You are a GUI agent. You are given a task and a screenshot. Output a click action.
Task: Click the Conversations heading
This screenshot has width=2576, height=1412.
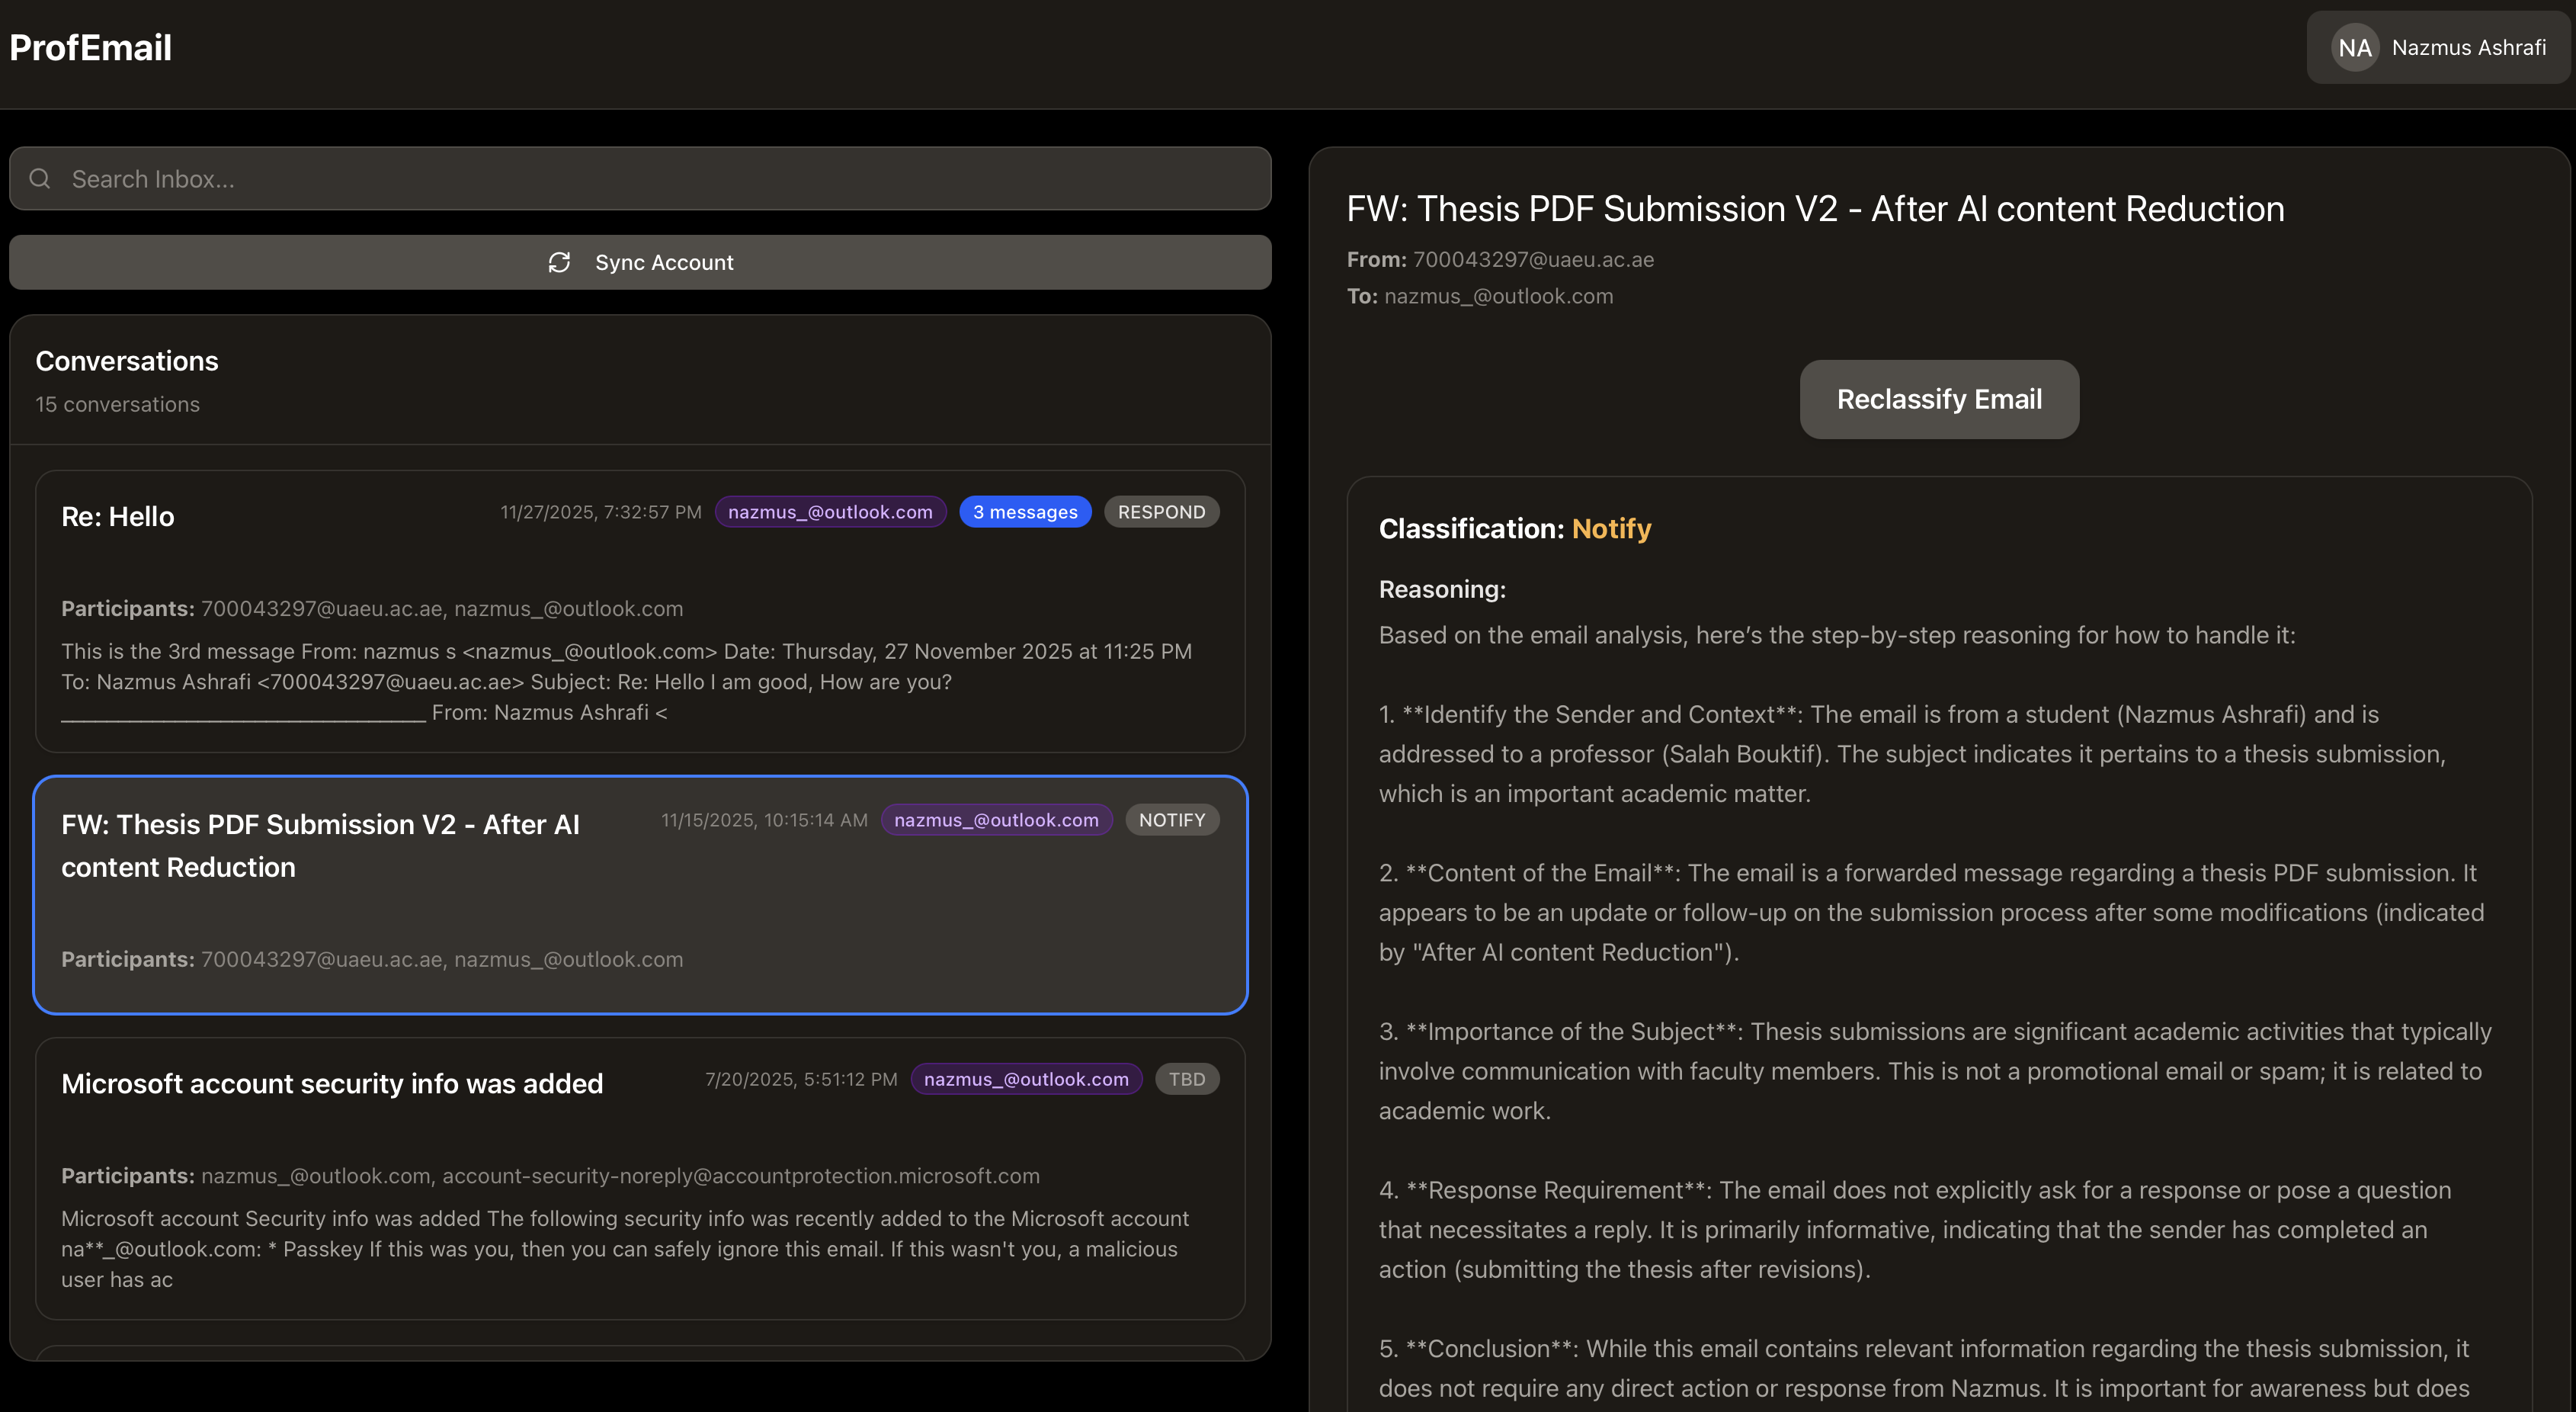(x=127, y=361)
